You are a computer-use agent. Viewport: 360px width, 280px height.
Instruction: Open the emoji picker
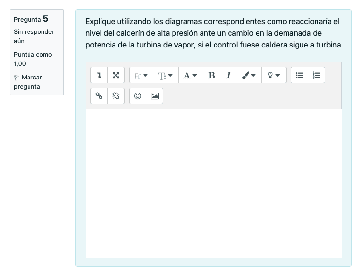coord(138,96)
